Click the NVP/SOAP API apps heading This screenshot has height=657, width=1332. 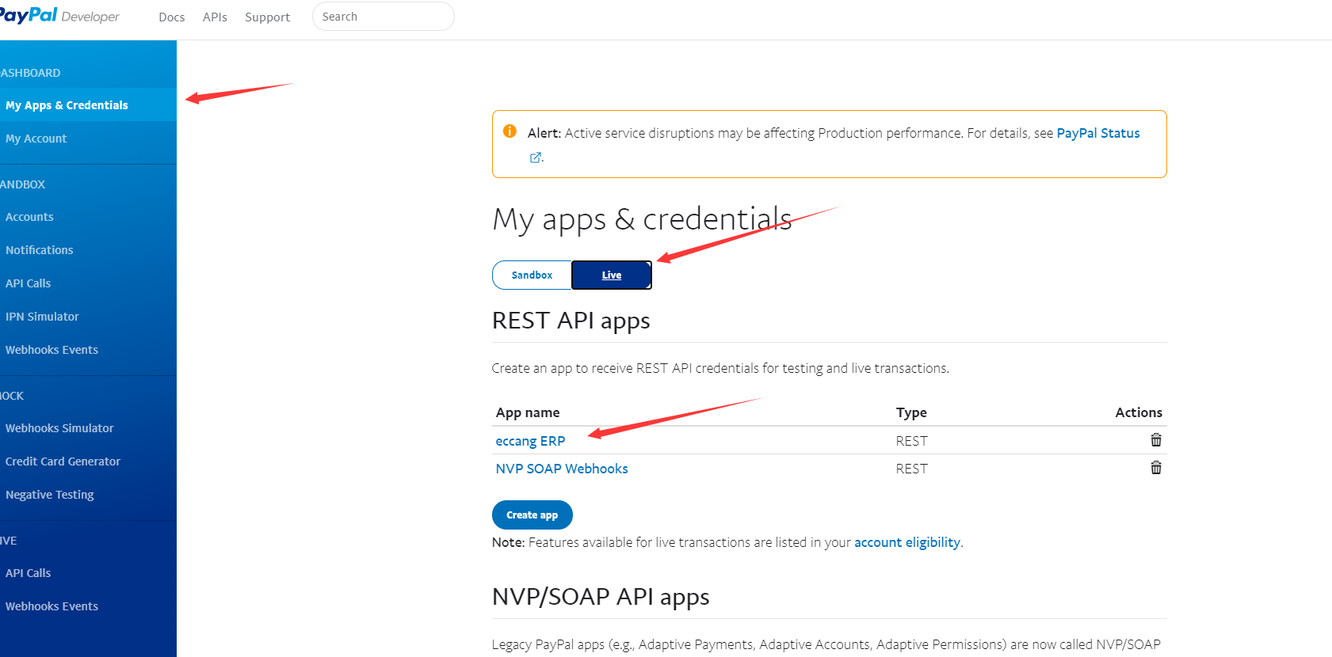[601, 597]
